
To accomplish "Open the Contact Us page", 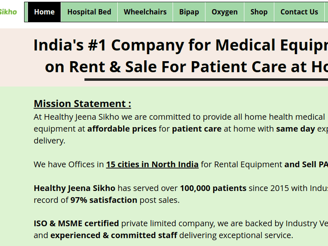I will pyautogui.click(x=299, y=12).
